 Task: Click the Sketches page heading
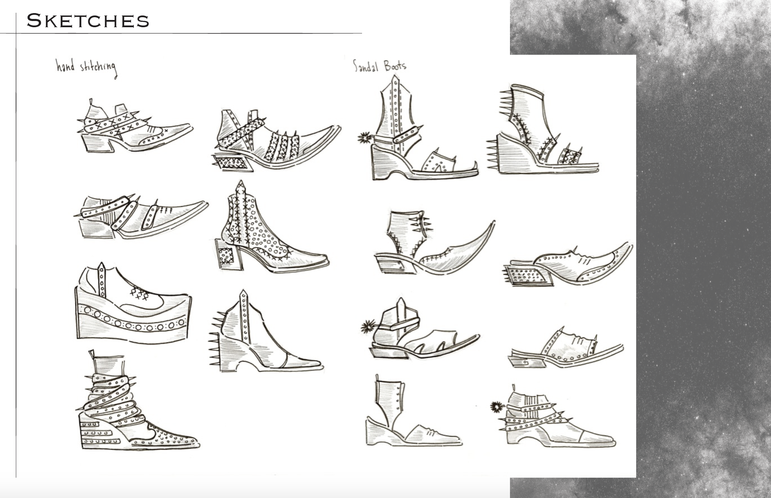[88, 21]
